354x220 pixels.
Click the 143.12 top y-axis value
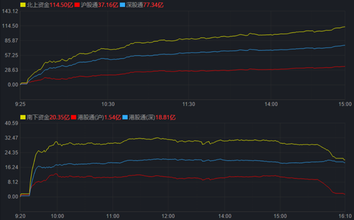point(10,11)
